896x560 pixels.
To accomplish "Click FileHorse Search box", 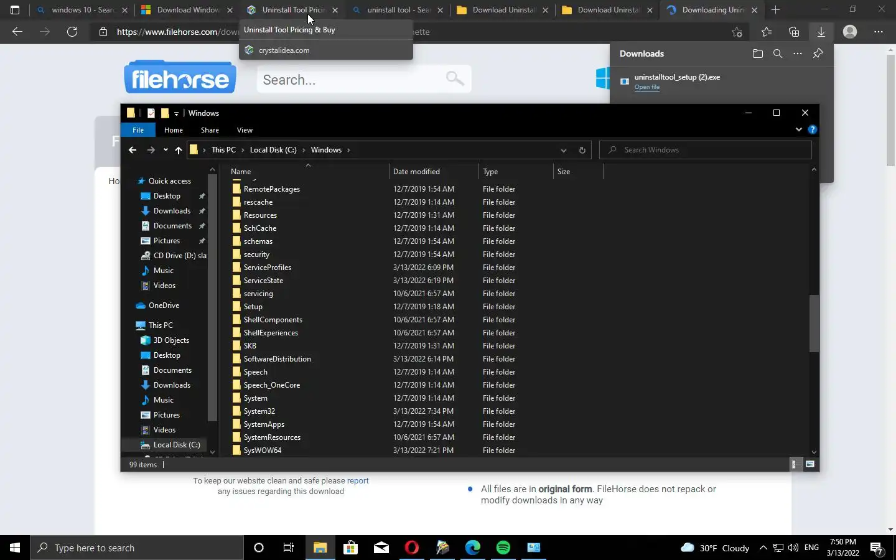I will [x=364, y=79].
